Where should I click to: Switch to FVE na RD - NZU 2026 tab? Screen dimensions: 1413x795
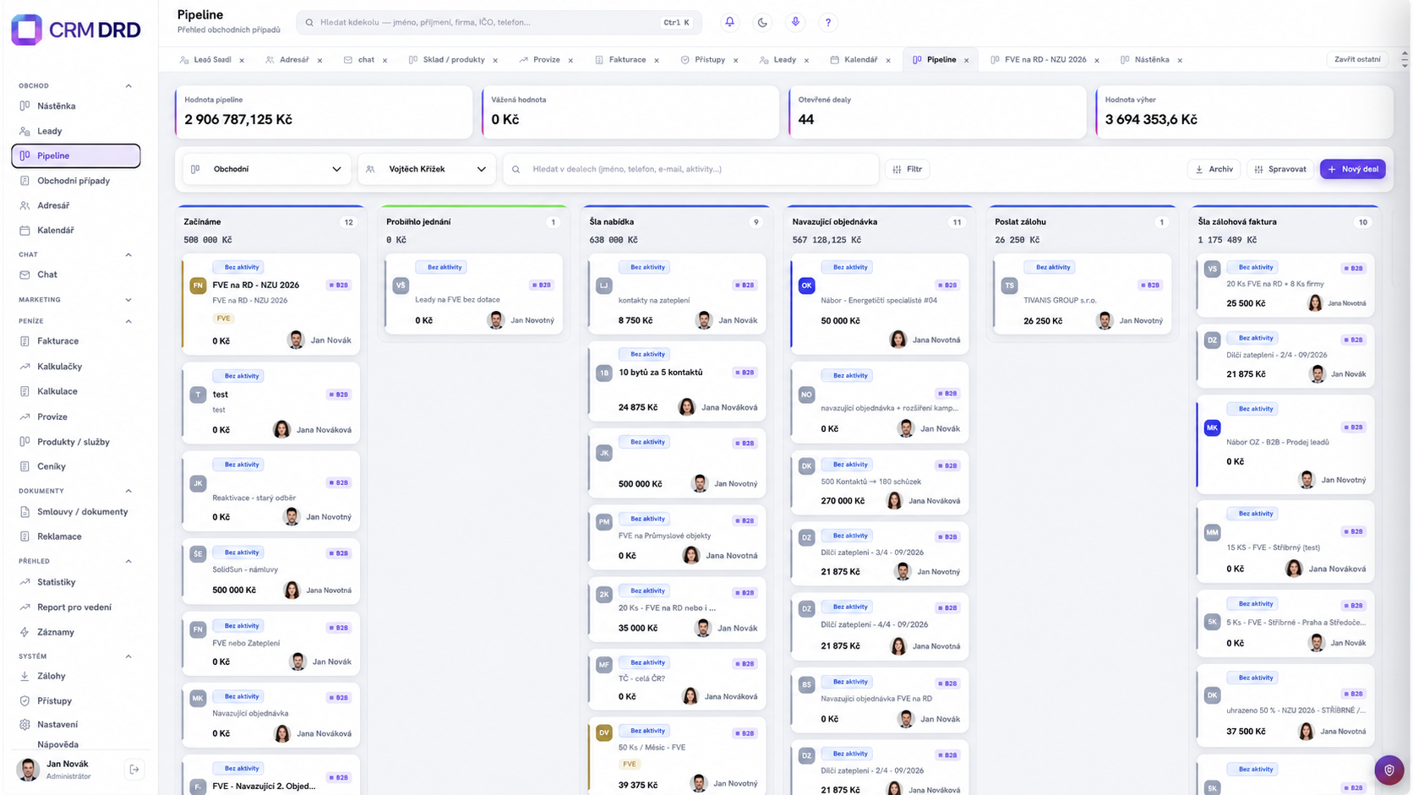(x=1045, y=60)
